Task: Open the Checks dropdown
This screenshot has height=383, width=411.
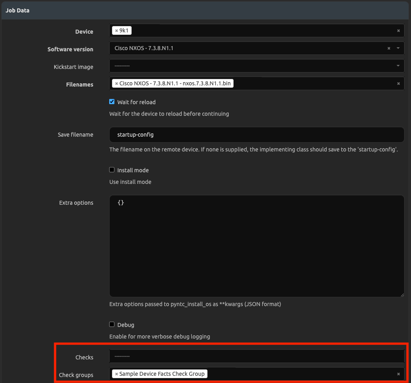Action: click(257, 356)
